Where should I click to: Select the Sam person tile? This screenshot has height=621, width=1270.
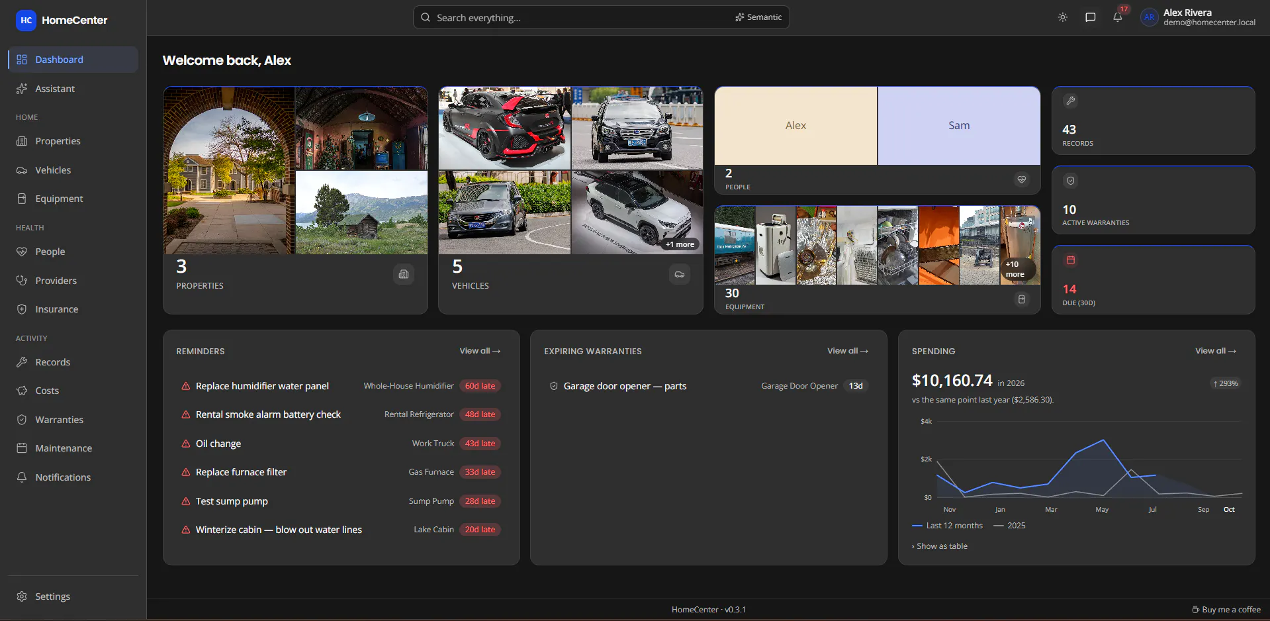(959, 126)
